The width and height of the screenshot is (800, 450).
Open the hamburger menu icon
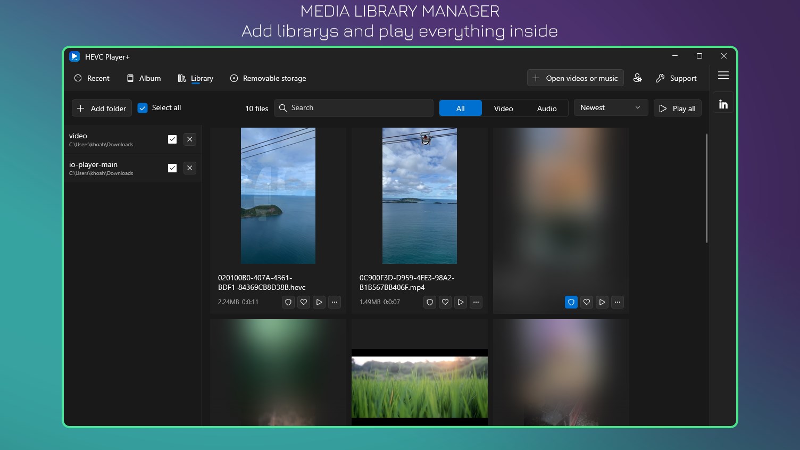click(723, 76)
